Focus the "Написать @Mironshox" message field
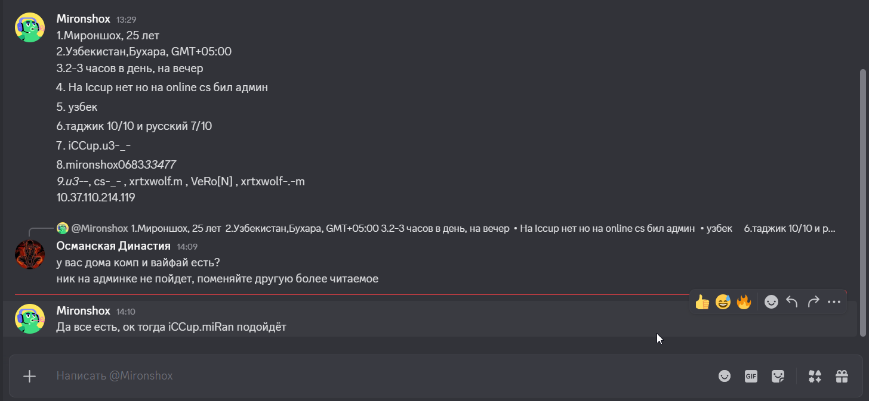 358,376
